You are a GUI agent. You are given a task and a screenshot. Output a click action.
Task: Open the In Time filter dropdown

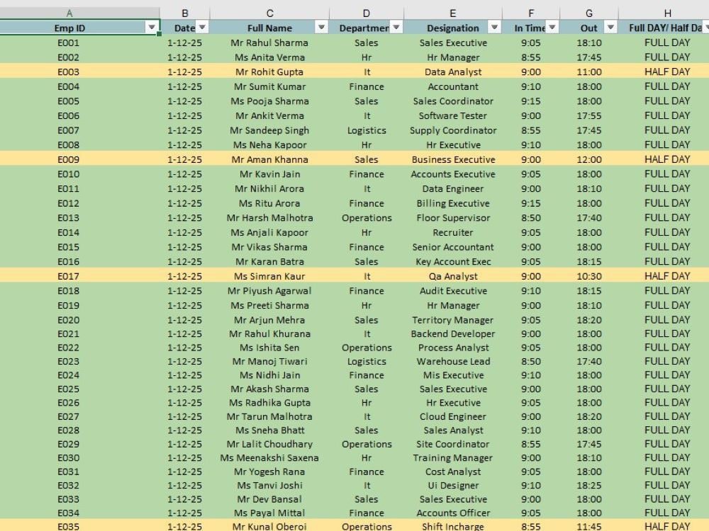(x=552, y=28)
